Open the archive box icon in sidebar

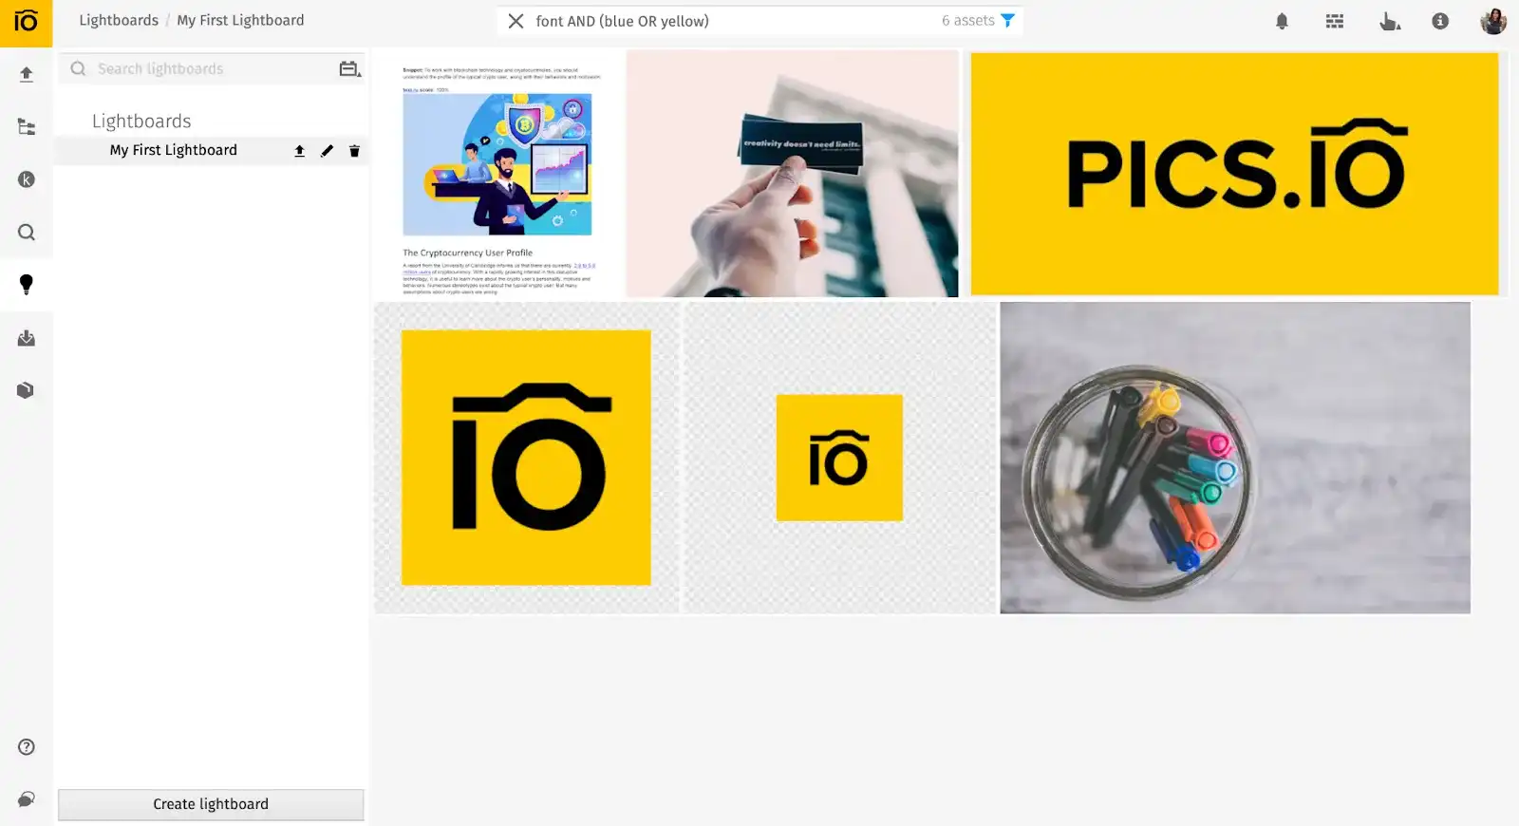(x=27, y=390)
